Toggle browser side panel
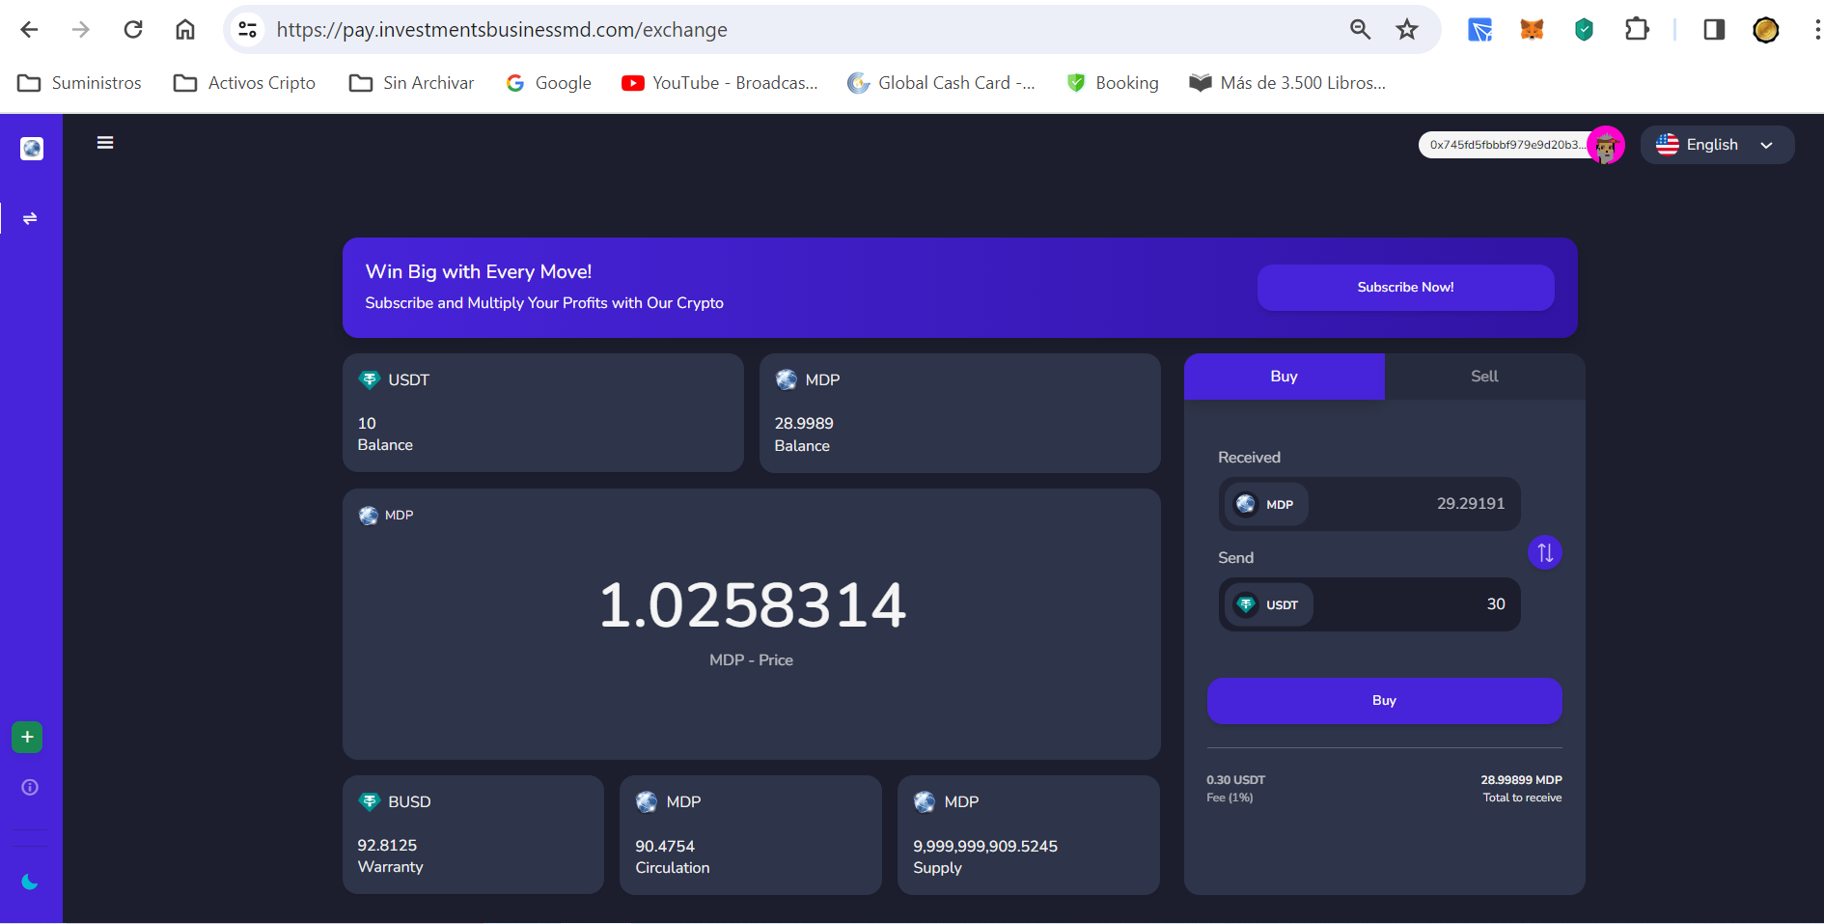 point(1714,30)
